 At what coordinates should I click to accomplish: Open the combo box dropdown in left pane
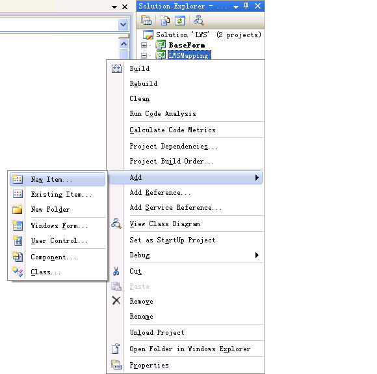123,25
